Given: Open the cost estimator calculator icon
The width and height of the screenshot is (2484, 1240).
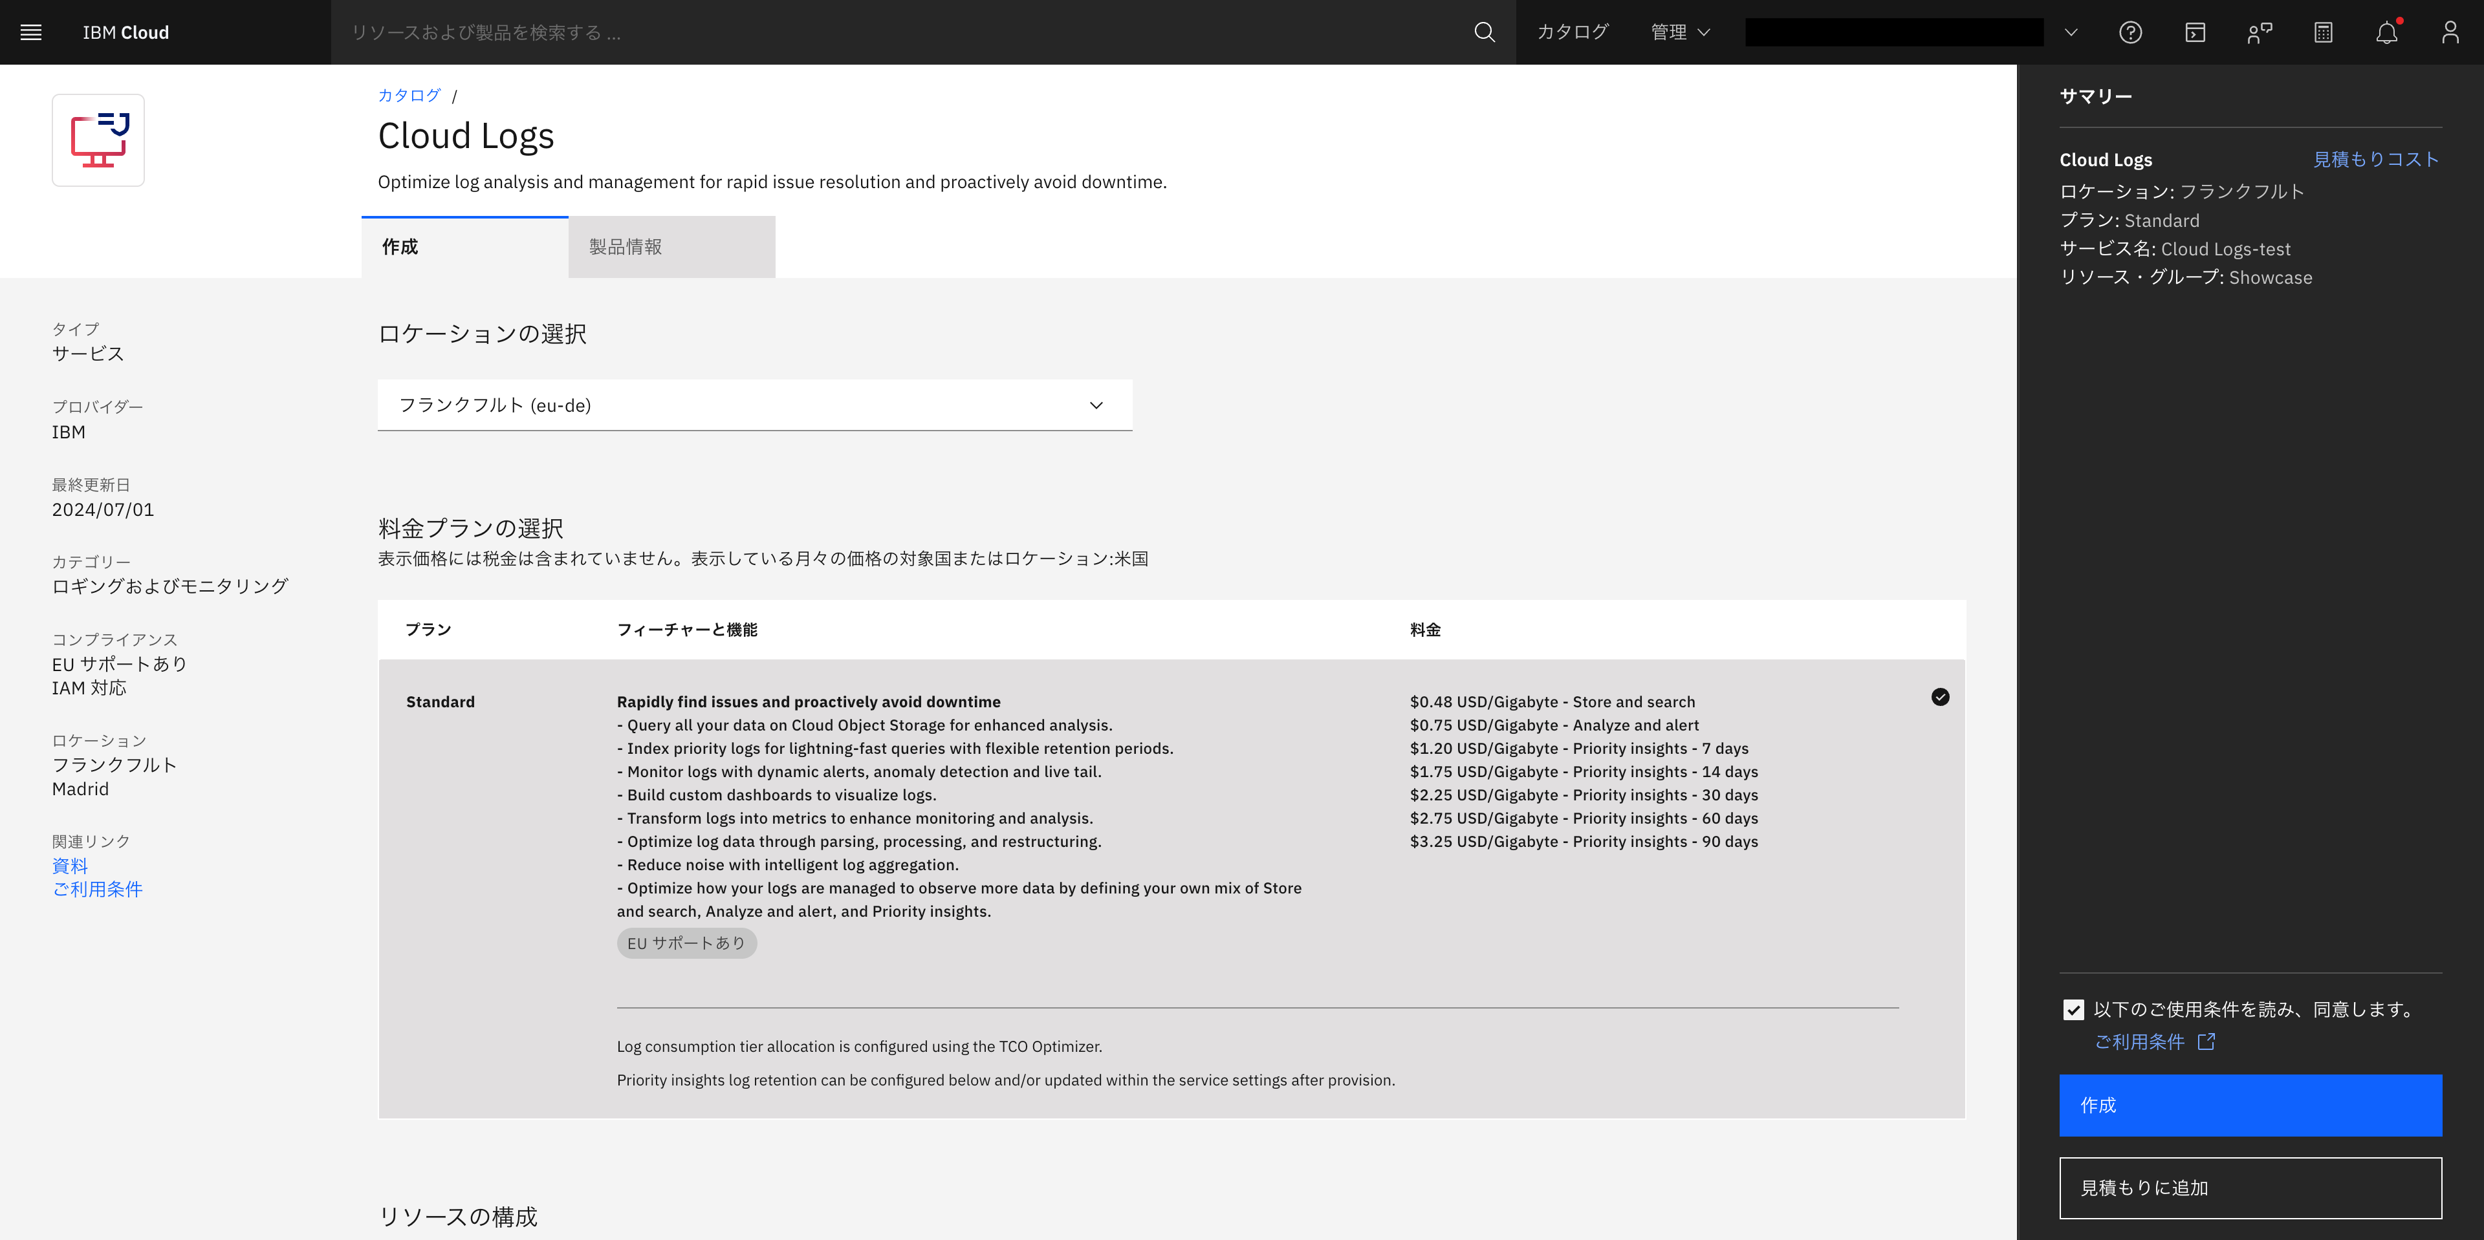Looking at the screenshot, I should click(2323, 32).
